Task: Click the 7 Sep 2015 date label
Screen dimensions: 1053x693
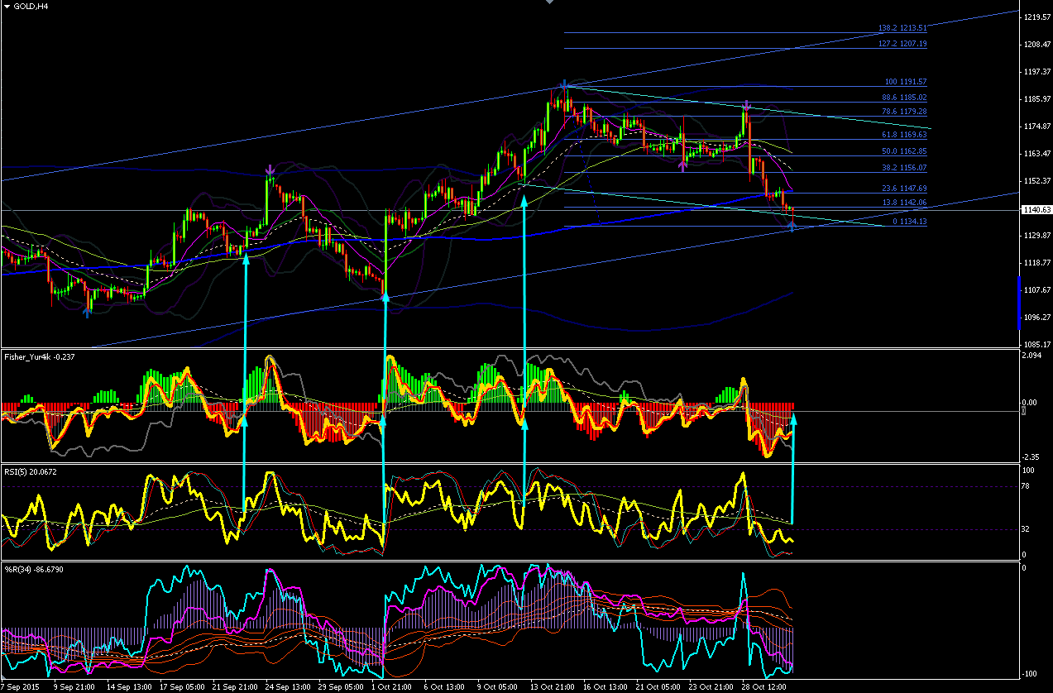Action: pyautogui.click(x=20, y=686)
